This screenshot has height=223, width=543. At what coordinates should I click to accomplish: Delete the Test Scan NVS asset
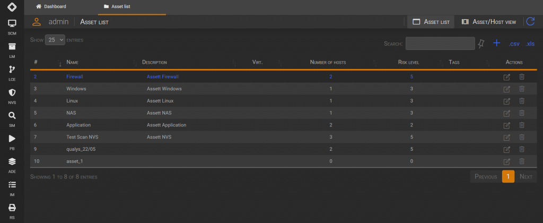[x=522, y=137]
